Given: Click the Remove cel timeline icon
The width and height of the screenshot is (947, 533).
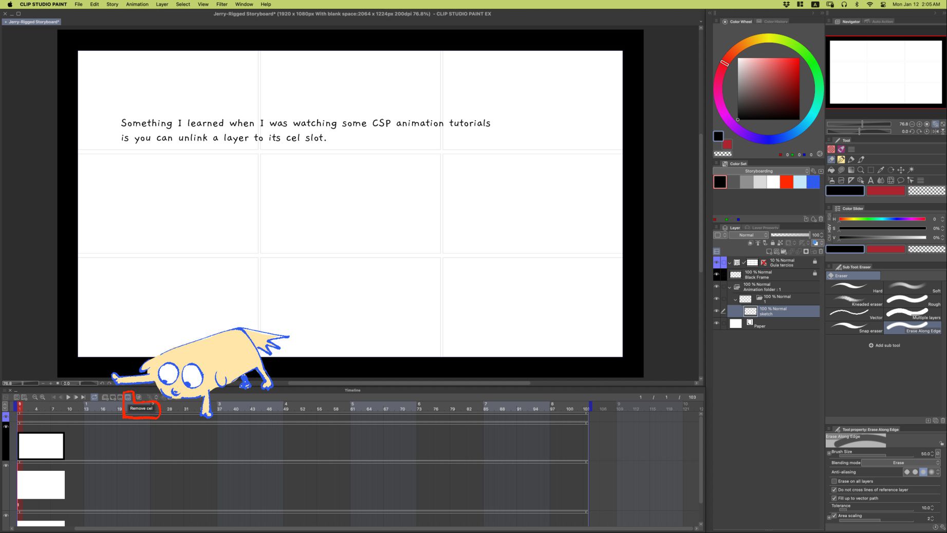Looking at the screenshot, I should coord(128,397).
